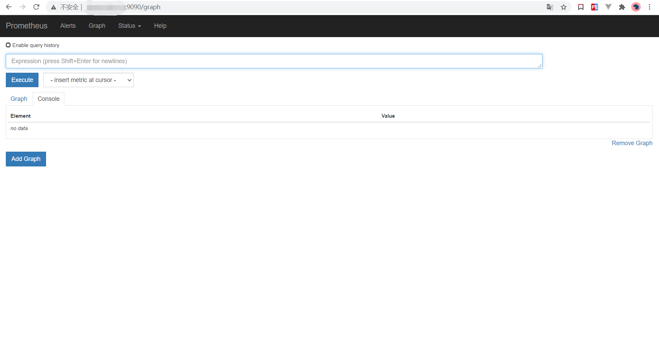Image resolution: width=659 pixels, height=338 pixels.
Task: Click the not-secure warning triangle icon
Action: 54,7
